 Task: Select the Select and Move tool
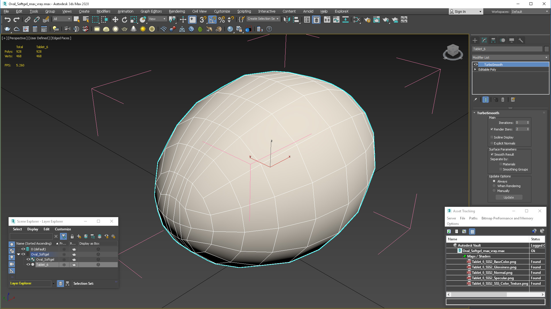point(115,19)
